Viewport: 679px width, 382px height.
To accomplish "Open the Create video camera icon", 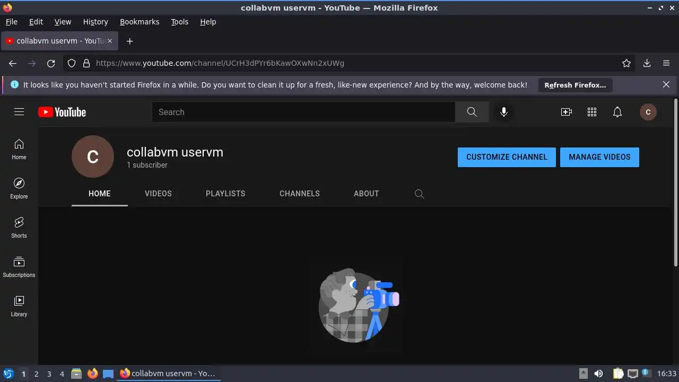I will tap(567, 112).
